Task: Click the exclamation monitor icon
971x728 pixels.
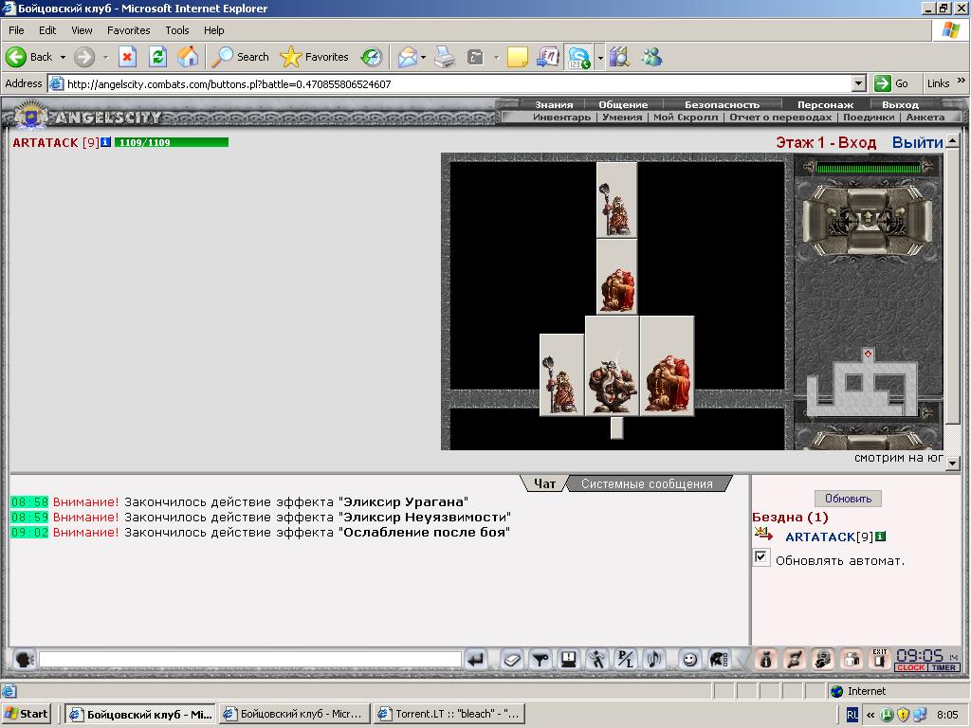Action: 569,660
